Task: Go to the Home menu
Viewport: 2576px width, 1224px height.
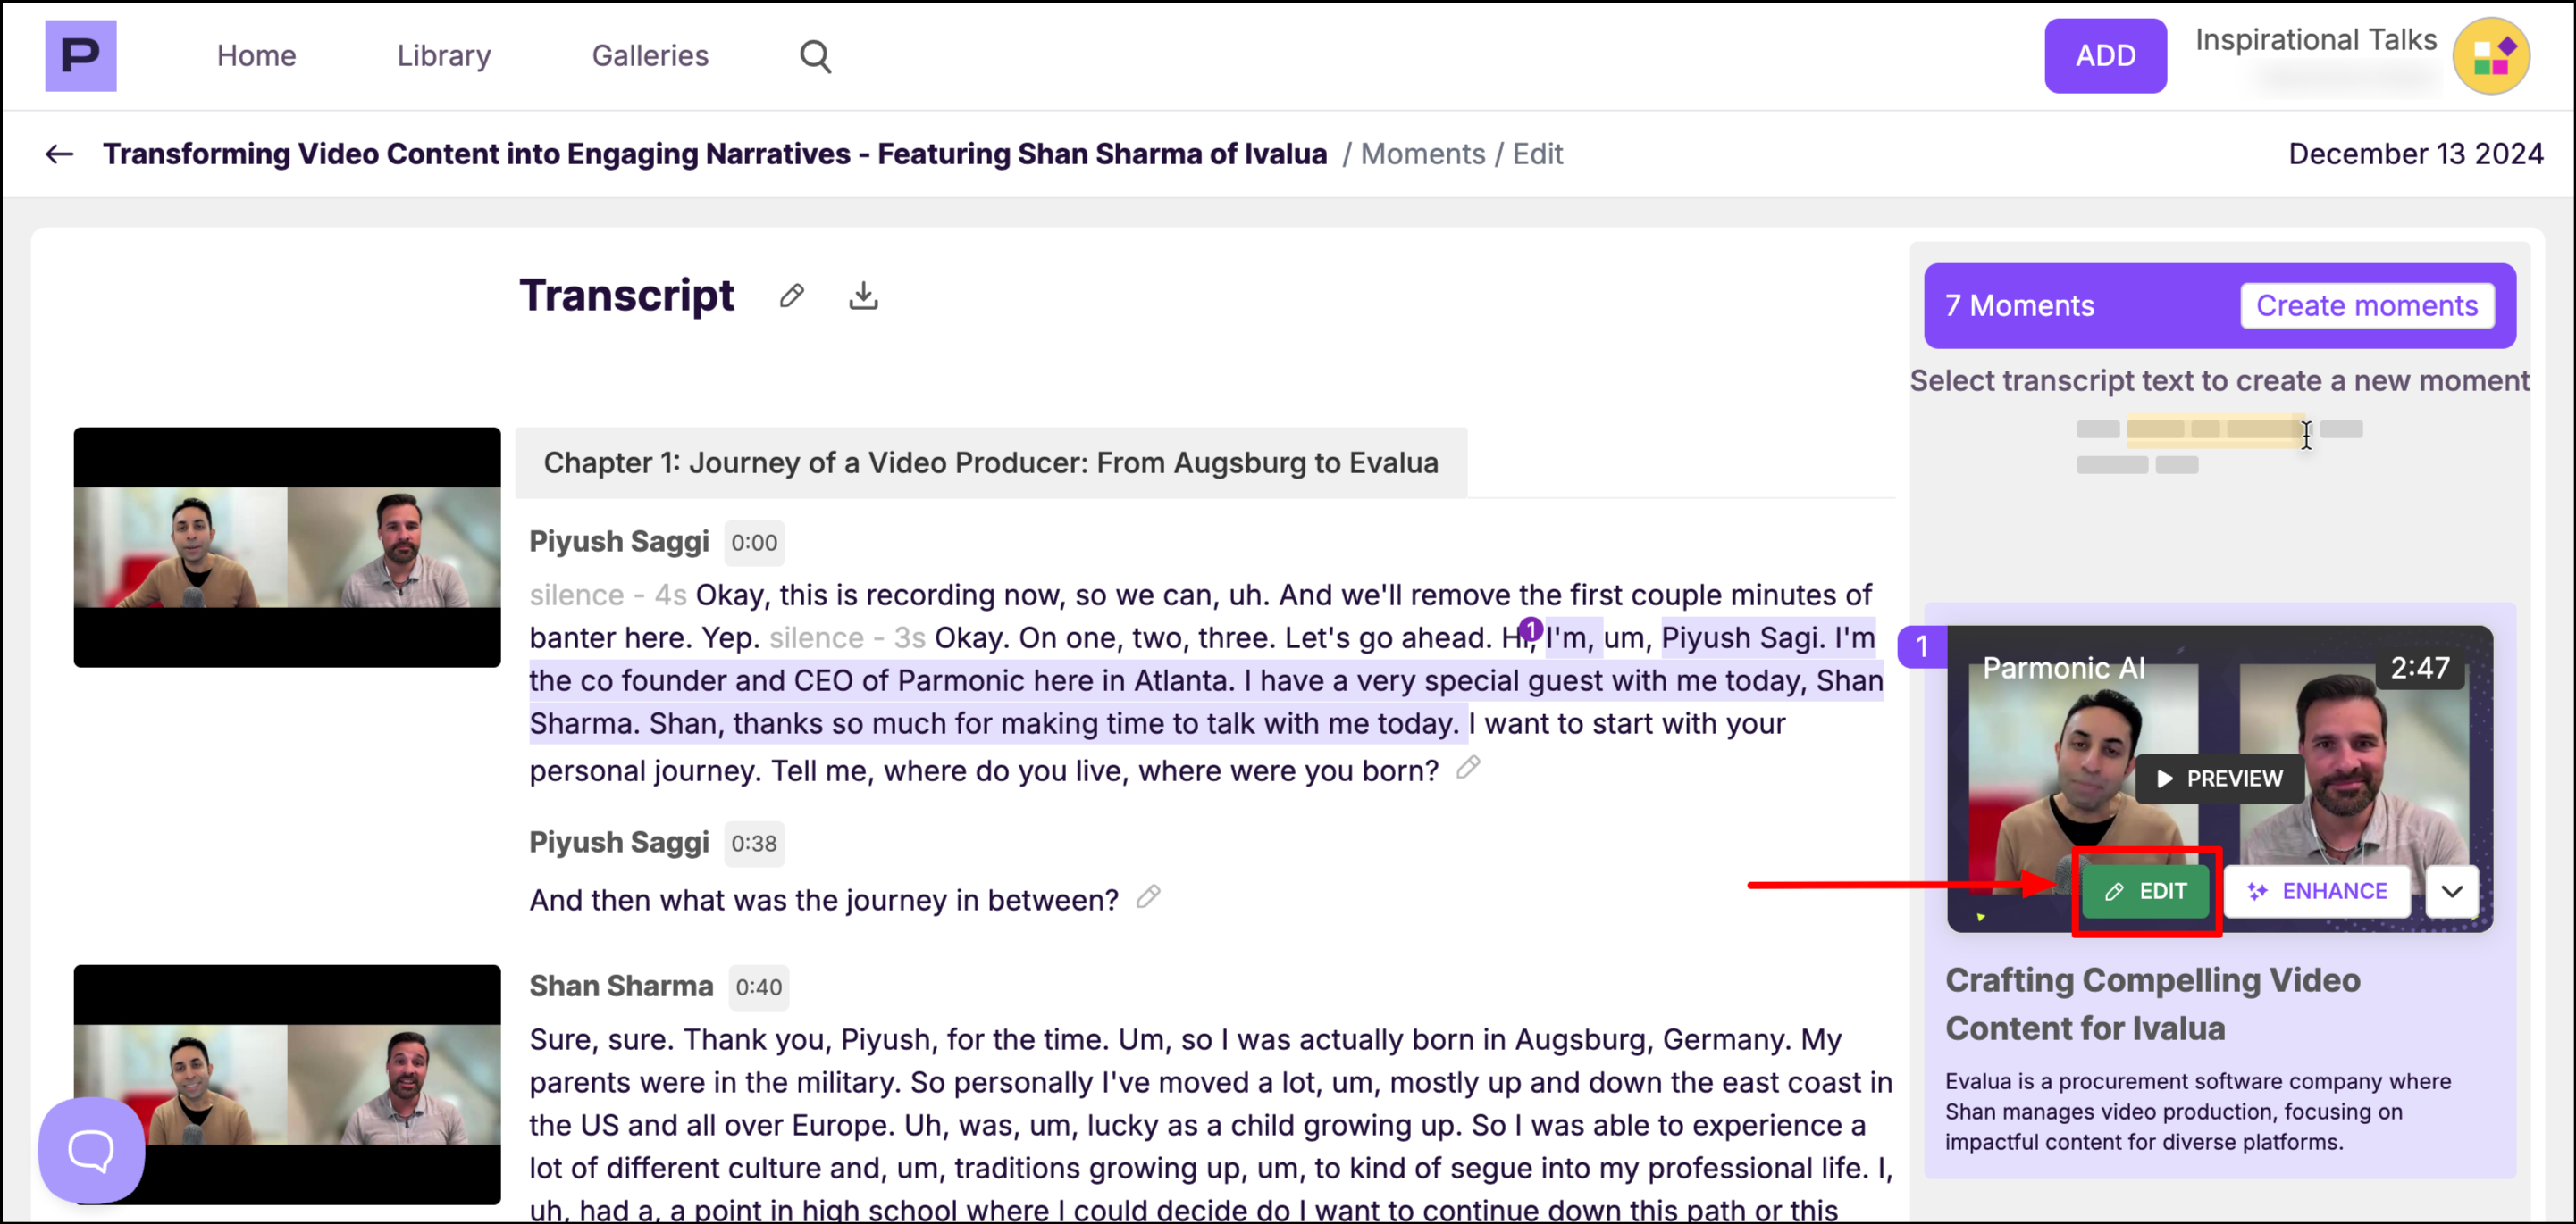Action: (256, 56)
